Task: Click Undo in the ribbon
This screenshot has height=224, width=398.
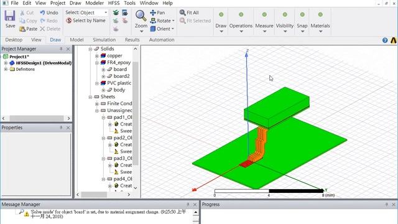Action: [49, 12]
